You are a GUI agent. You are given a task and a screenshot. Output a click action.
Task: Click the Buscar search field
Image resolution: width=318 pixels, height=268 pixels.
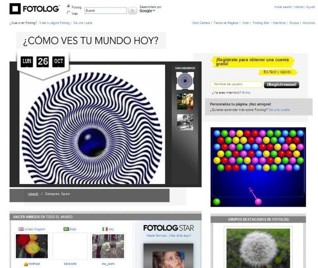[x=106, y=10]
